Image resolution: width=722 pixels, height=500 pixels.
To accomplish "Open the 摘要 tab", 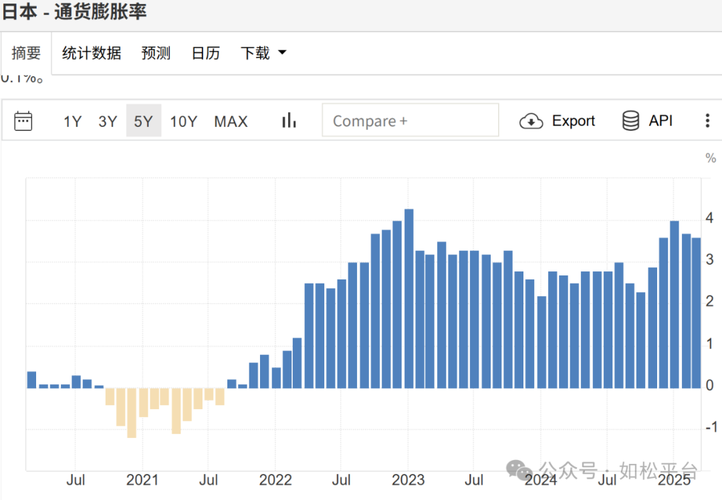I will point(26,53).
